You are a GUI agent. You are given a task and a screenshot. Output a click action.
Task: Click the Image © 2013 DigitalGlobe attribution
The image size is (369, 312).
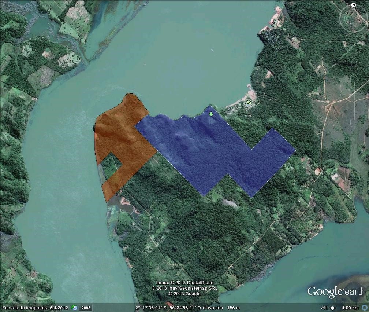pyautogui.click(x=185, y=283)
